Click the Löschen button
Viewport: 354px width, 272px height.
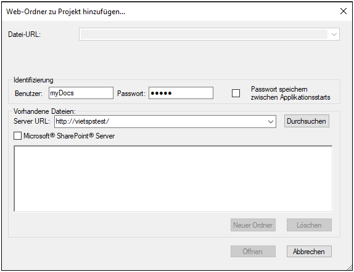tap(310, 225)
